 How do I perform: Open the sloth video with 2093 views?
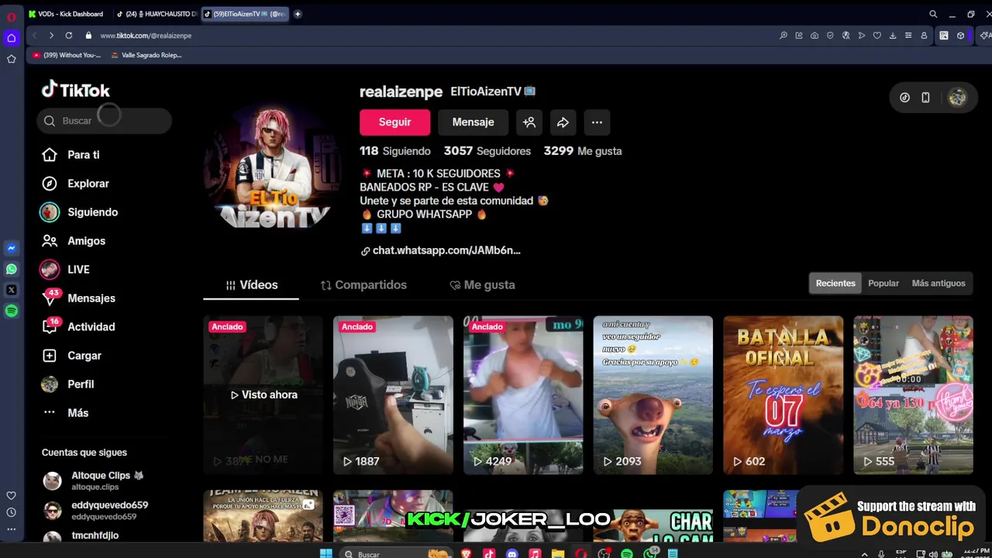point(653,394)
